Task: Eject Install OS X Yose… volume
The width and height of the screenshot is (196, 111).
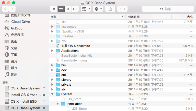Action: 44,95
